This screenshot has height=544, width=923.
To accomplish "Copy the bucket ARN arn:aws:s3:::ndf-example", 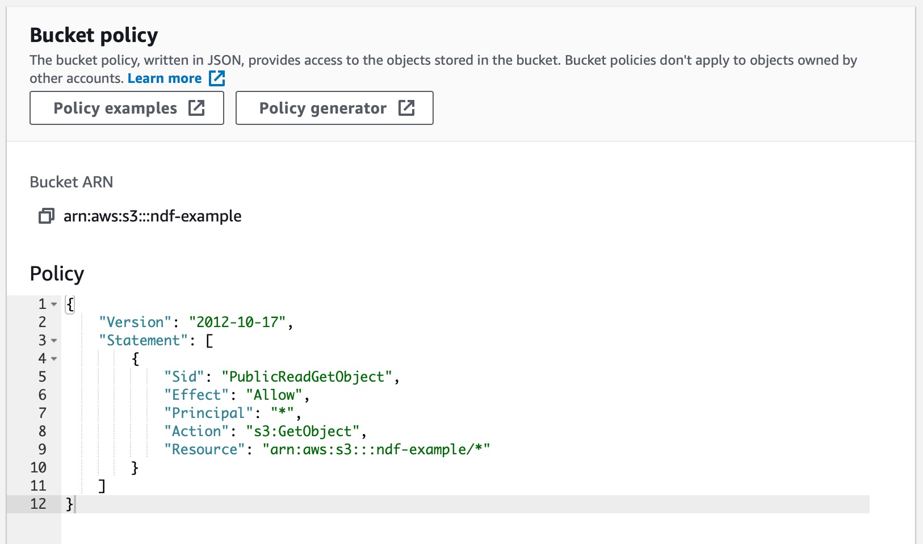I will (x=45, y=216).
